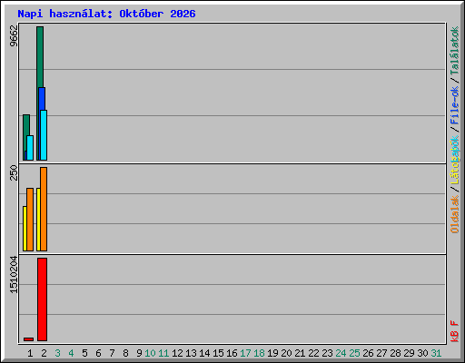Click day 30 axis label

(x=422, y=353)
